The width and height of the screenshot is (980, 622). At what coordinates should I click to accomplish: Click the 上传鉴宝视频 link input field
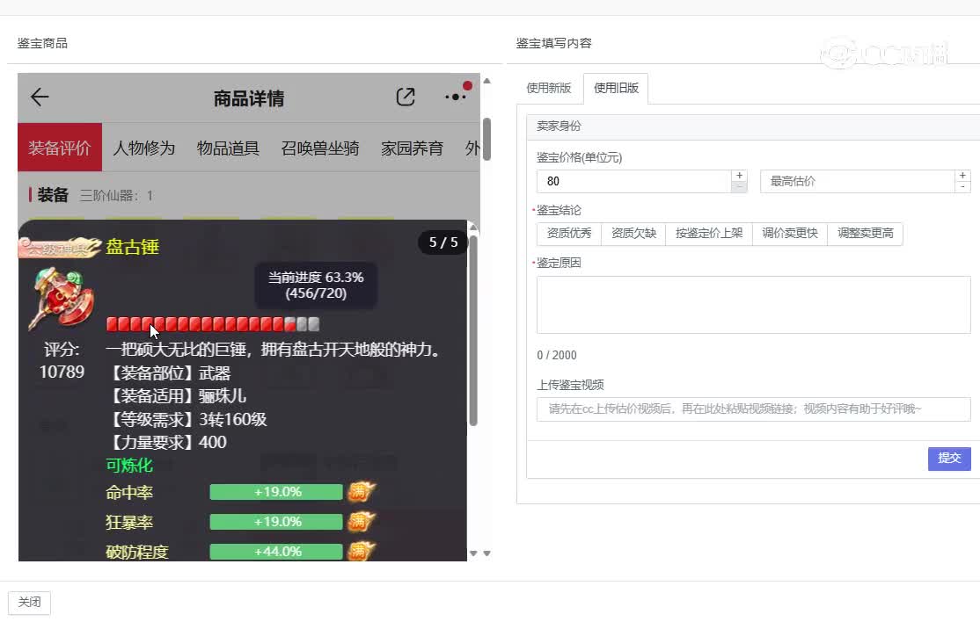tap(753, 409)
